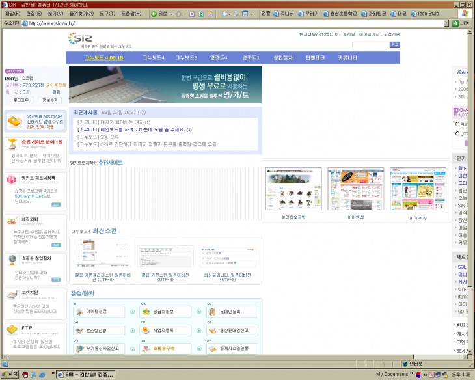This screenshot has height=380, width=475.
Task: Click the Start button on the taskbar
Action: (x=10, y=374)
